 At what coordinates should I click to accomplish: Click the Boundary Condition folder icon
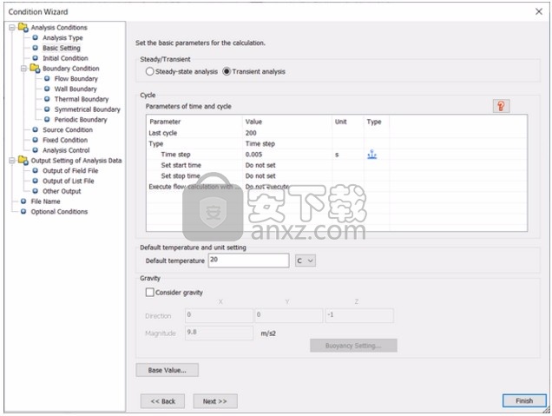click(x=35, y=68)
